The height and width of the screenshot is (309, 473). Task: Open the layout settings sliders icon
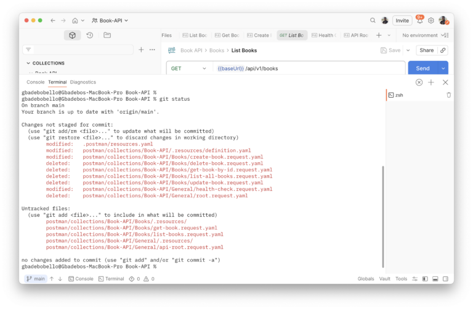(x=414, y=279)
